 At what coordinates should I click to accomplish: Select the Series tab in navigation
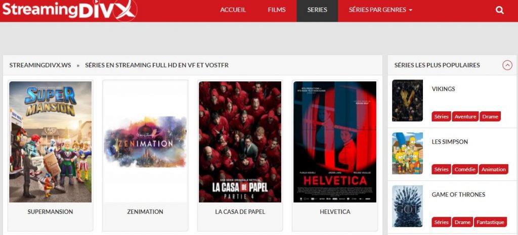click(317, 10)
